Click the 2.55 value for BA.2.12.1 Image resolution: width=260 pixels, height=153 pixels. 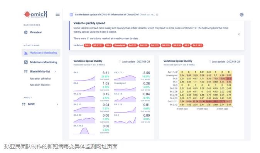(147, 73)
